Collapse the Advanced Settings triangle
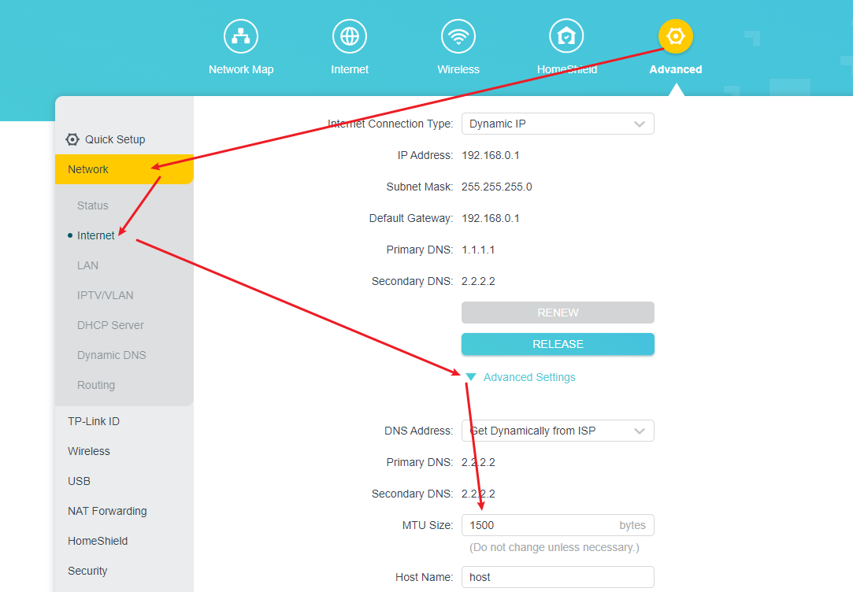Image resolution: width=853 pixels, height=592 pixels. [x=471, y=377]
